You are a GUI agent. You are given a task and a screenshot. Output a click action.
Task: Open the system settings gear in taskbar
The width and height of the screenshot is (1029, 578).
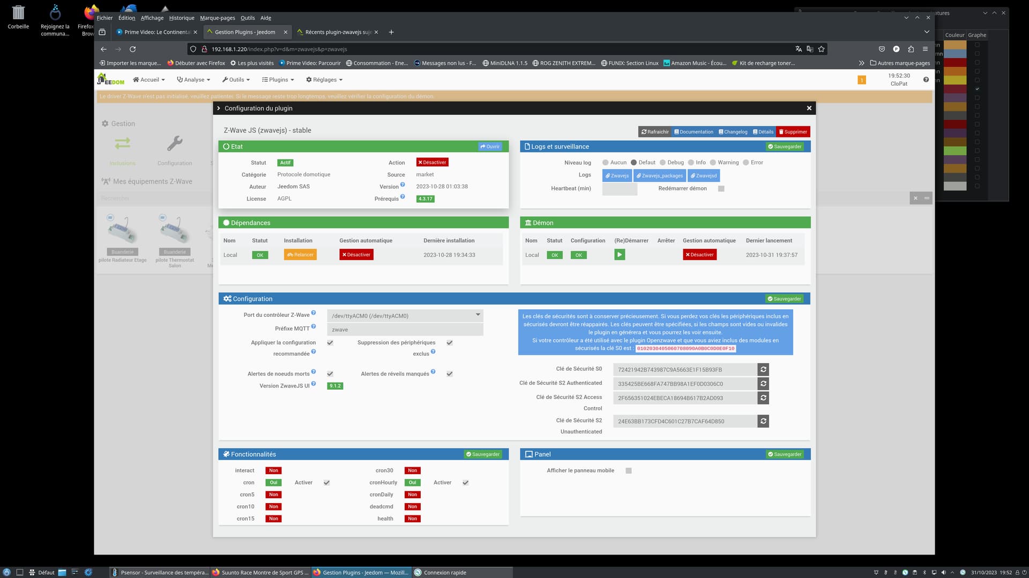(x=88, y=572)
